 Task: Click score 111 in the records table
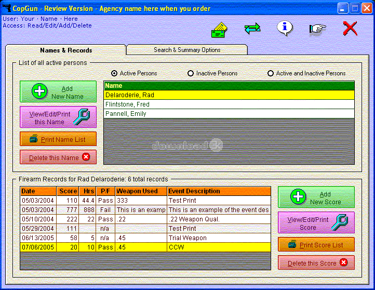[68, 229]
